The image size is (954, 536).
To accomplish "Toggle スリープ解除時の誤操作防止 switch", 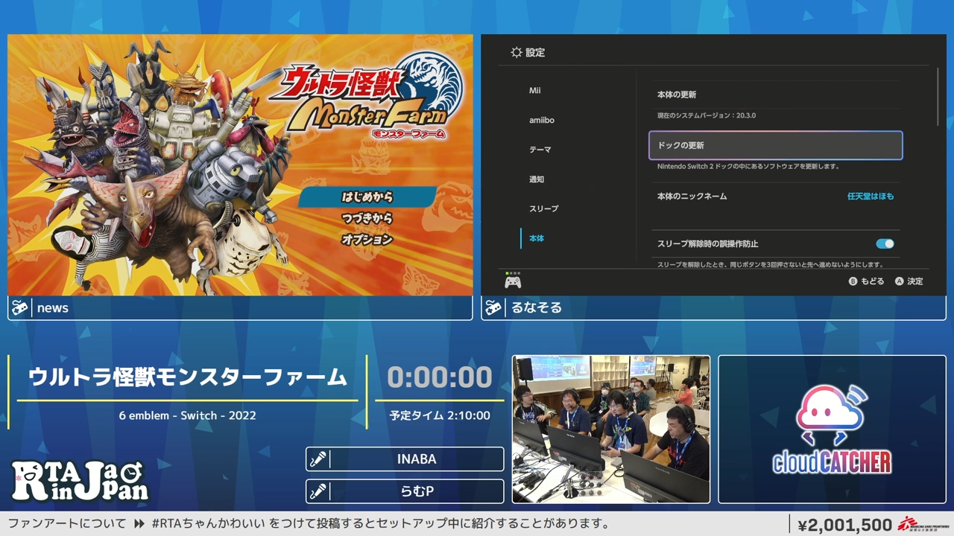I will [885, 243].
